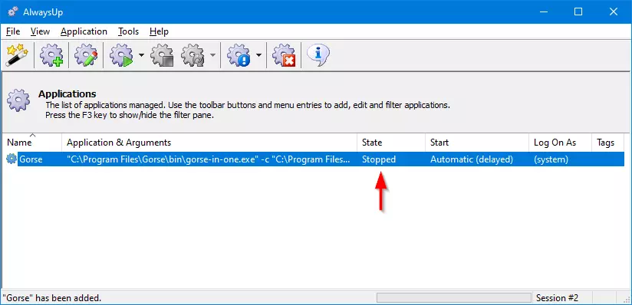This screenshot has height=305, width=632.
Task: Minimize the AlwaysUp window
Action: click(x=543, y=11)
